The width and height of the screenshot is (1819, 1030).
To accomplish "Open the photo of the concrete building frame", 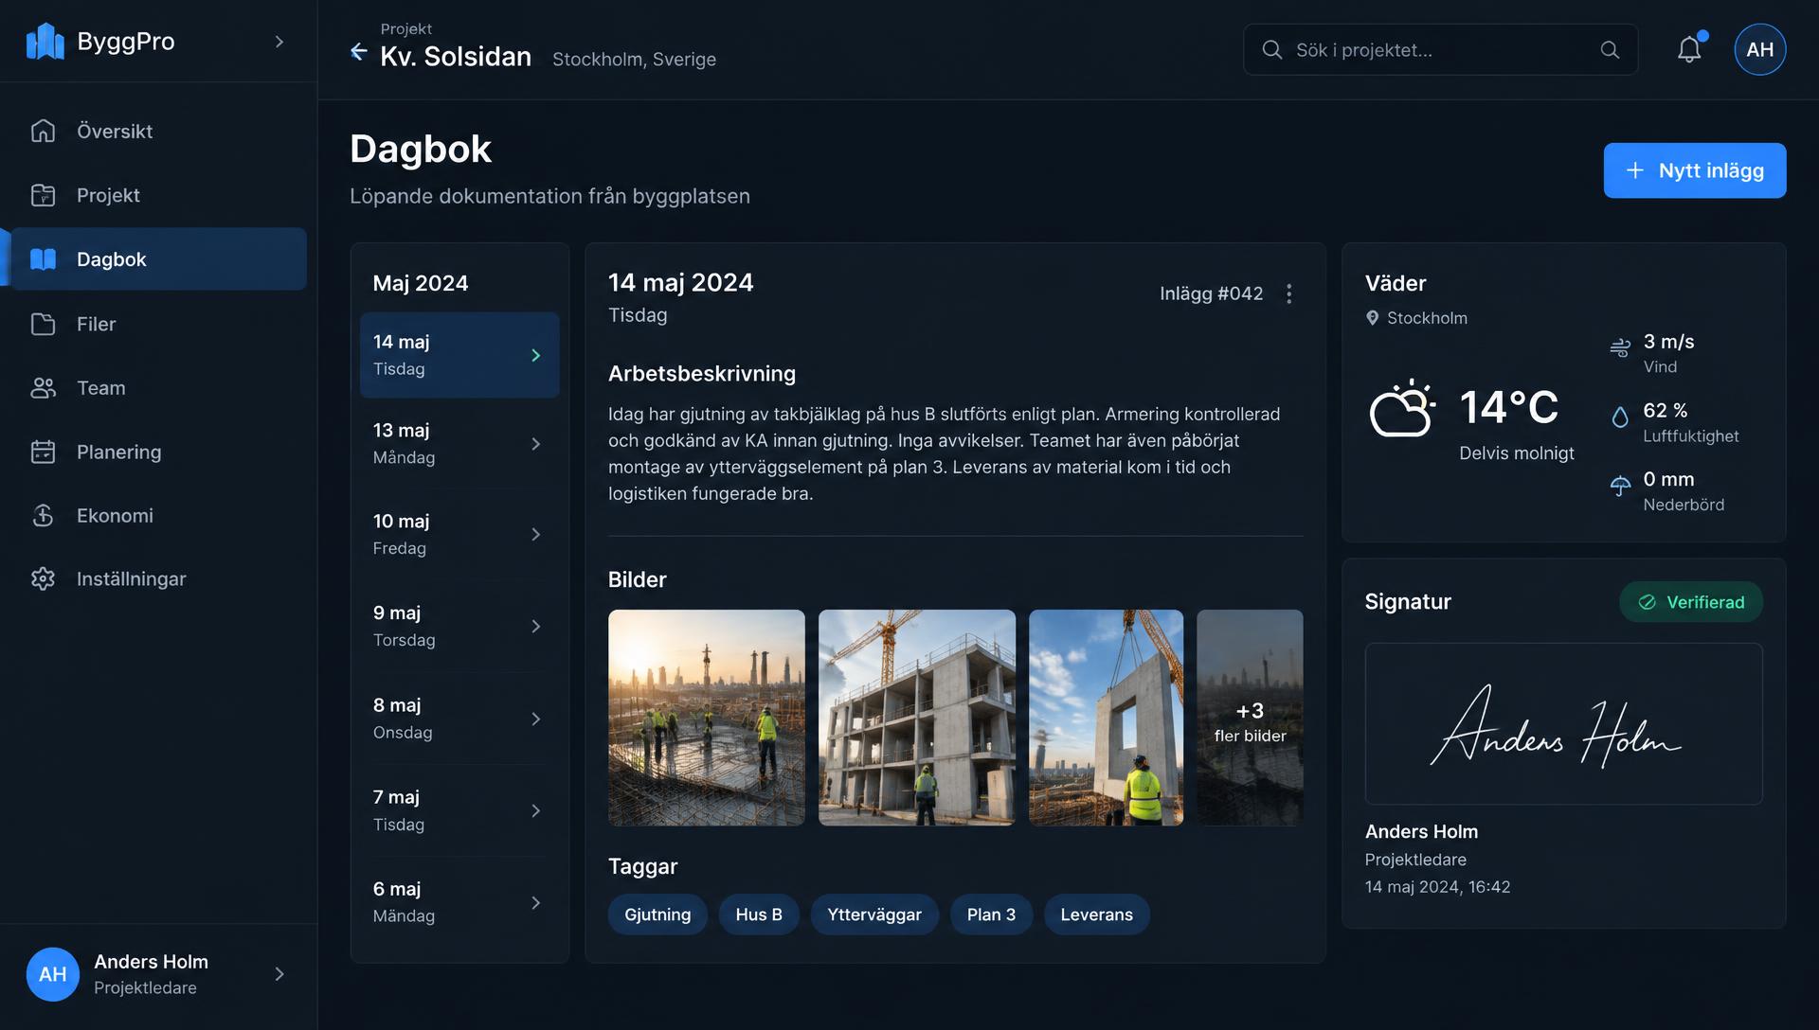I will [917, 718].
